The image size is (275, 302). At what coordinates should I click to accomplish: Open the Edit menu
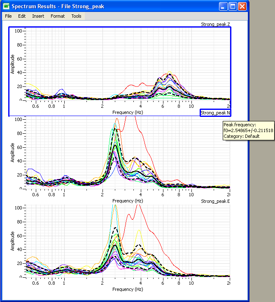pos(22,16)
